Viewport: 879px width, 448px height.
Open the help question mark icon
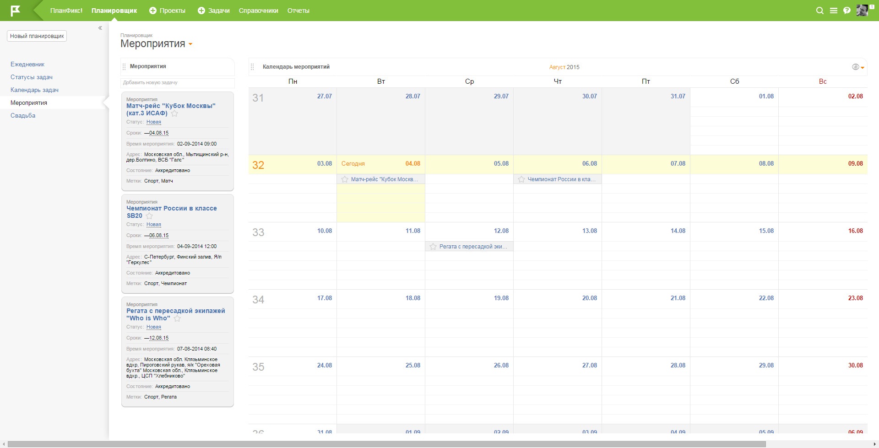click(x=847, y=11)
